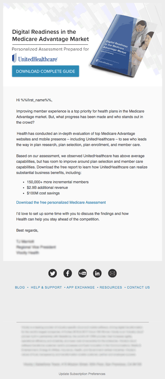Click the Contact Us footer link
This screenshot has height=379, width=165.
pyautogui.click(x=138, y=288)
